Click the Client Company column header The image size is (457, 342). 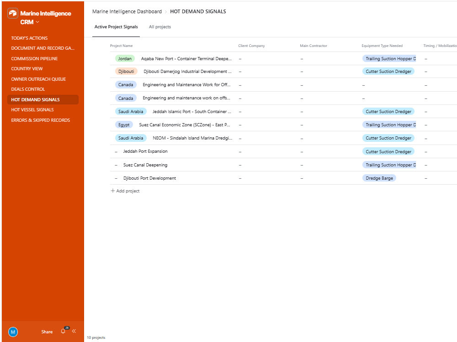pos(251,46)
